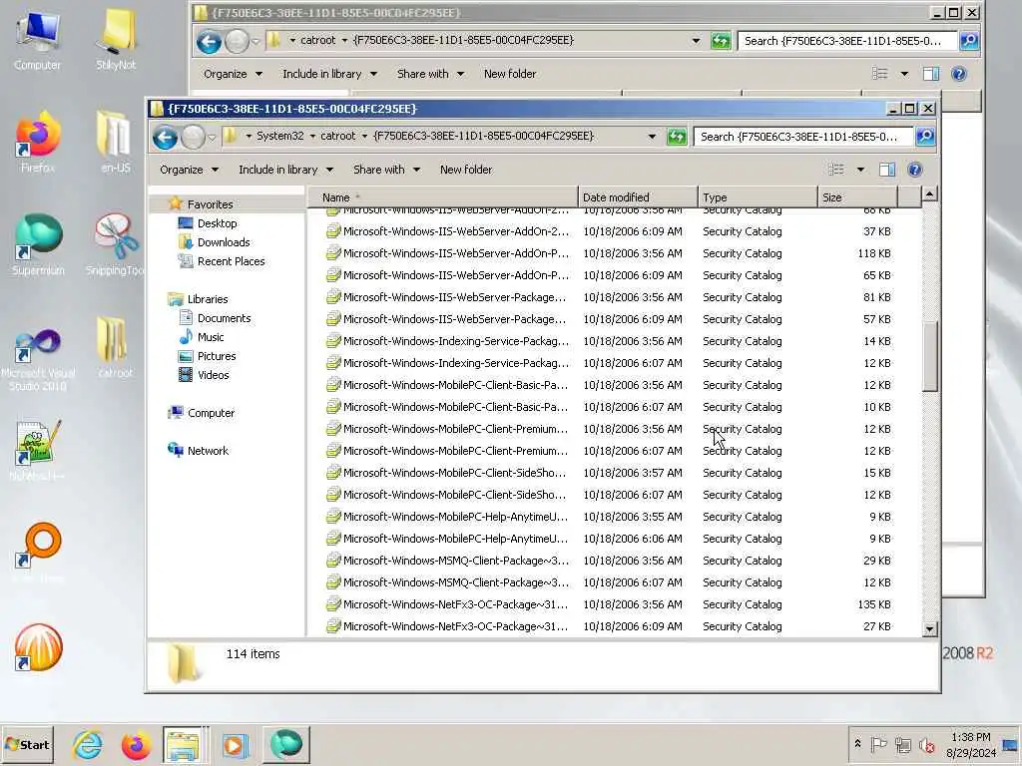Click the change view icon in front window
The width and height of the screenshot is (1022, 766).
tap(836, 170)
